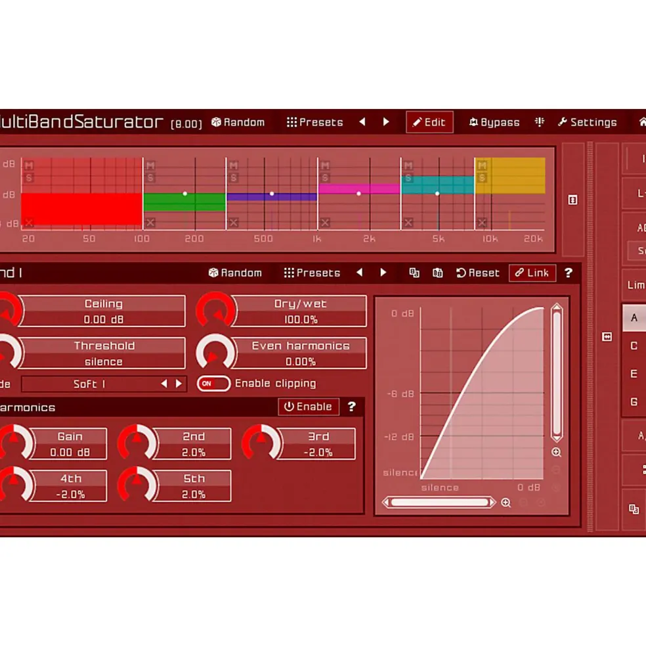Viewport: 646px width, 647px height.
Task: Click the Even harmonics knob
Action: [x=216, y=353]
